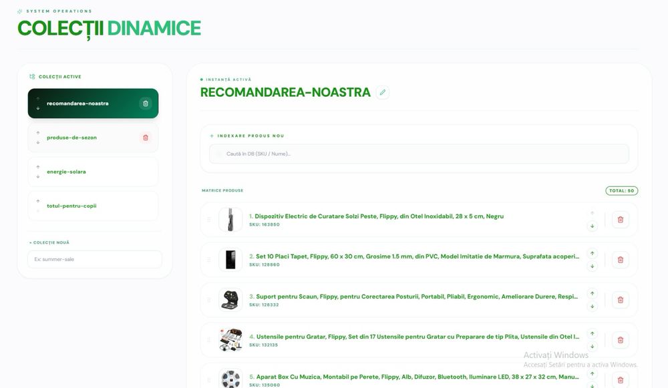Open product 3 Suport pentru Scaun title

(x=413, y=297)
